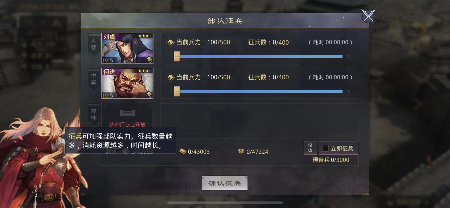
Task: Select 刘虞 general portrait
Action: tap(127, 48)
